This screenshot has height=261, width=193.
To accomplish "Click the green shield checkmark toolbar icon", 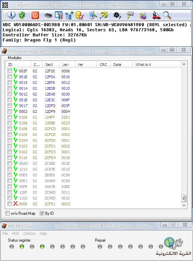I will coord(22,15).
